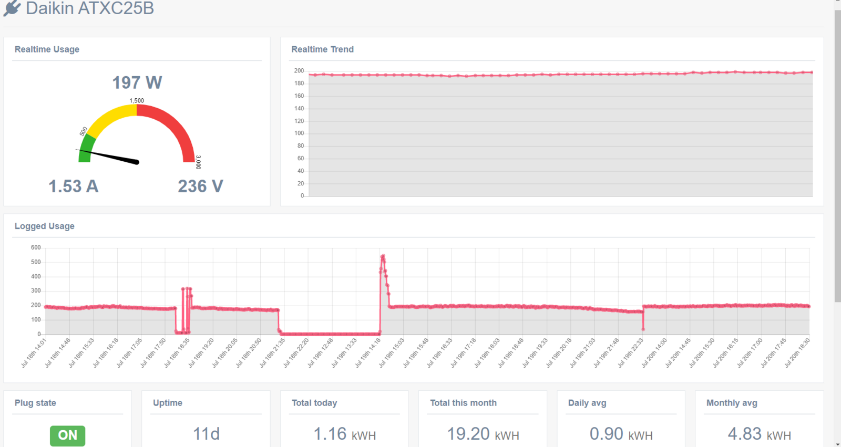
Task: Click the 4.83 kWH monthly average value
Action: point(760,434)
